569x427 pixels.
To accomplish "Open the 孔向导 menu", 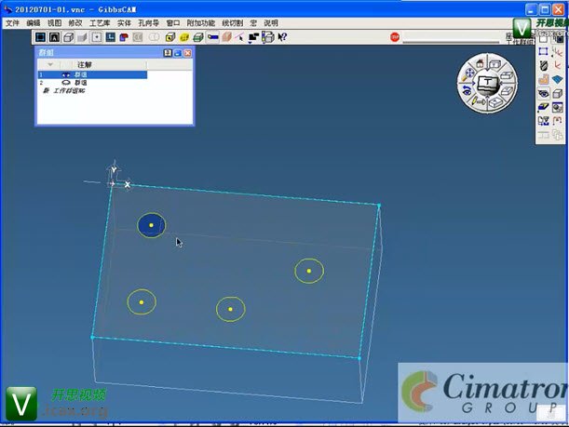I will coord(148,23).
